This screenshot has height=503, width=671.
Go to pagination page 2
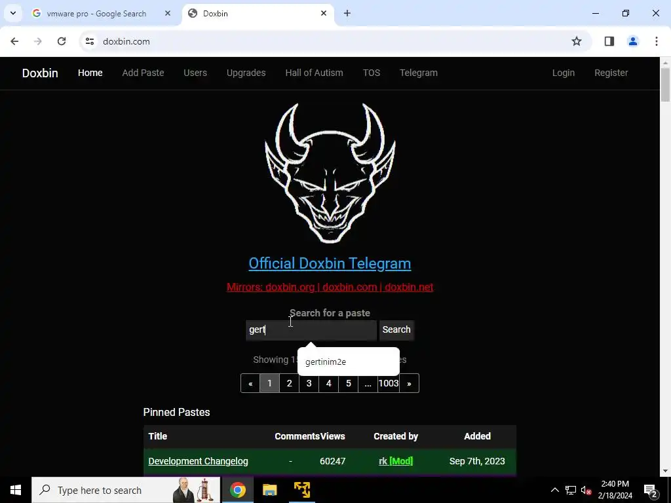[289, 383]
